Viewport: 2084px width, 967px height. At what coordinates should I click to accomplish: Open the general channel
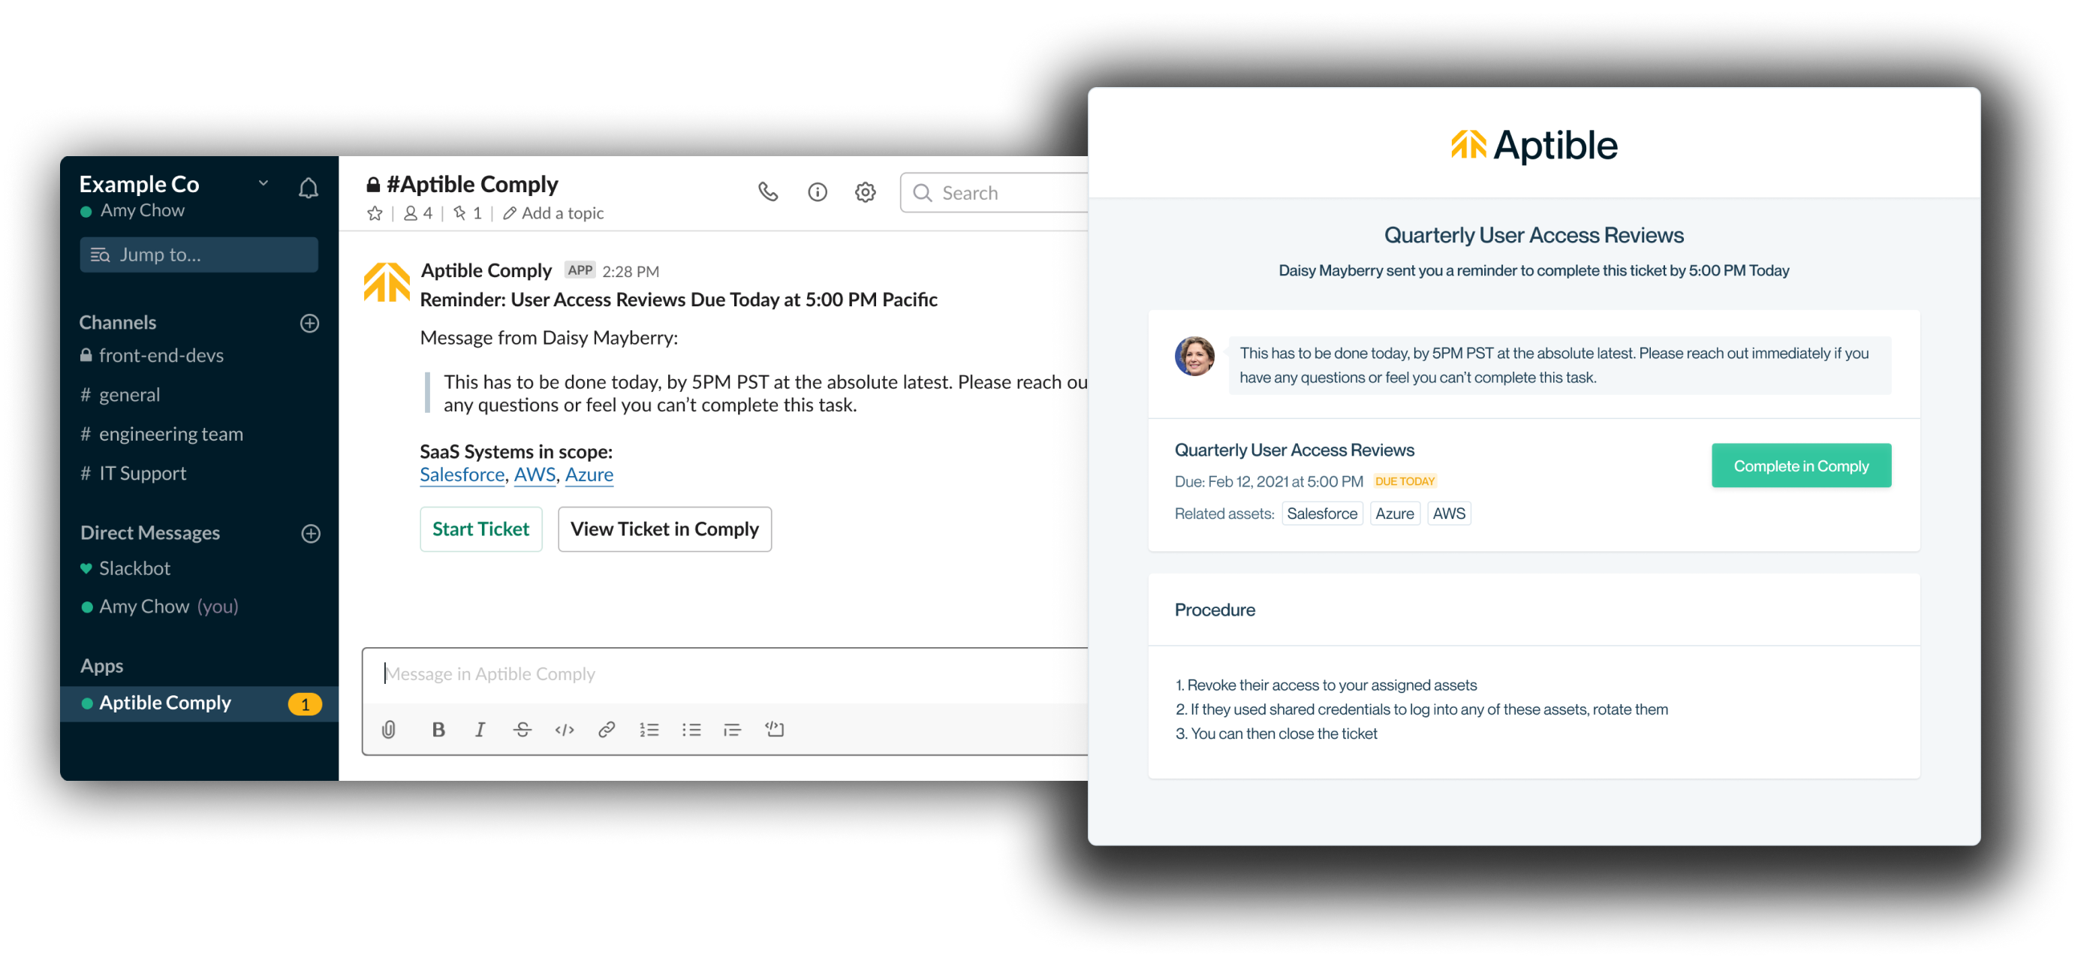point(129,395)
